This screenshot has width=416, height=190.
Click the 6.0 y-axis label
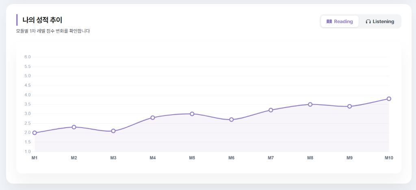pyautogui.click(x=28, y=57)
